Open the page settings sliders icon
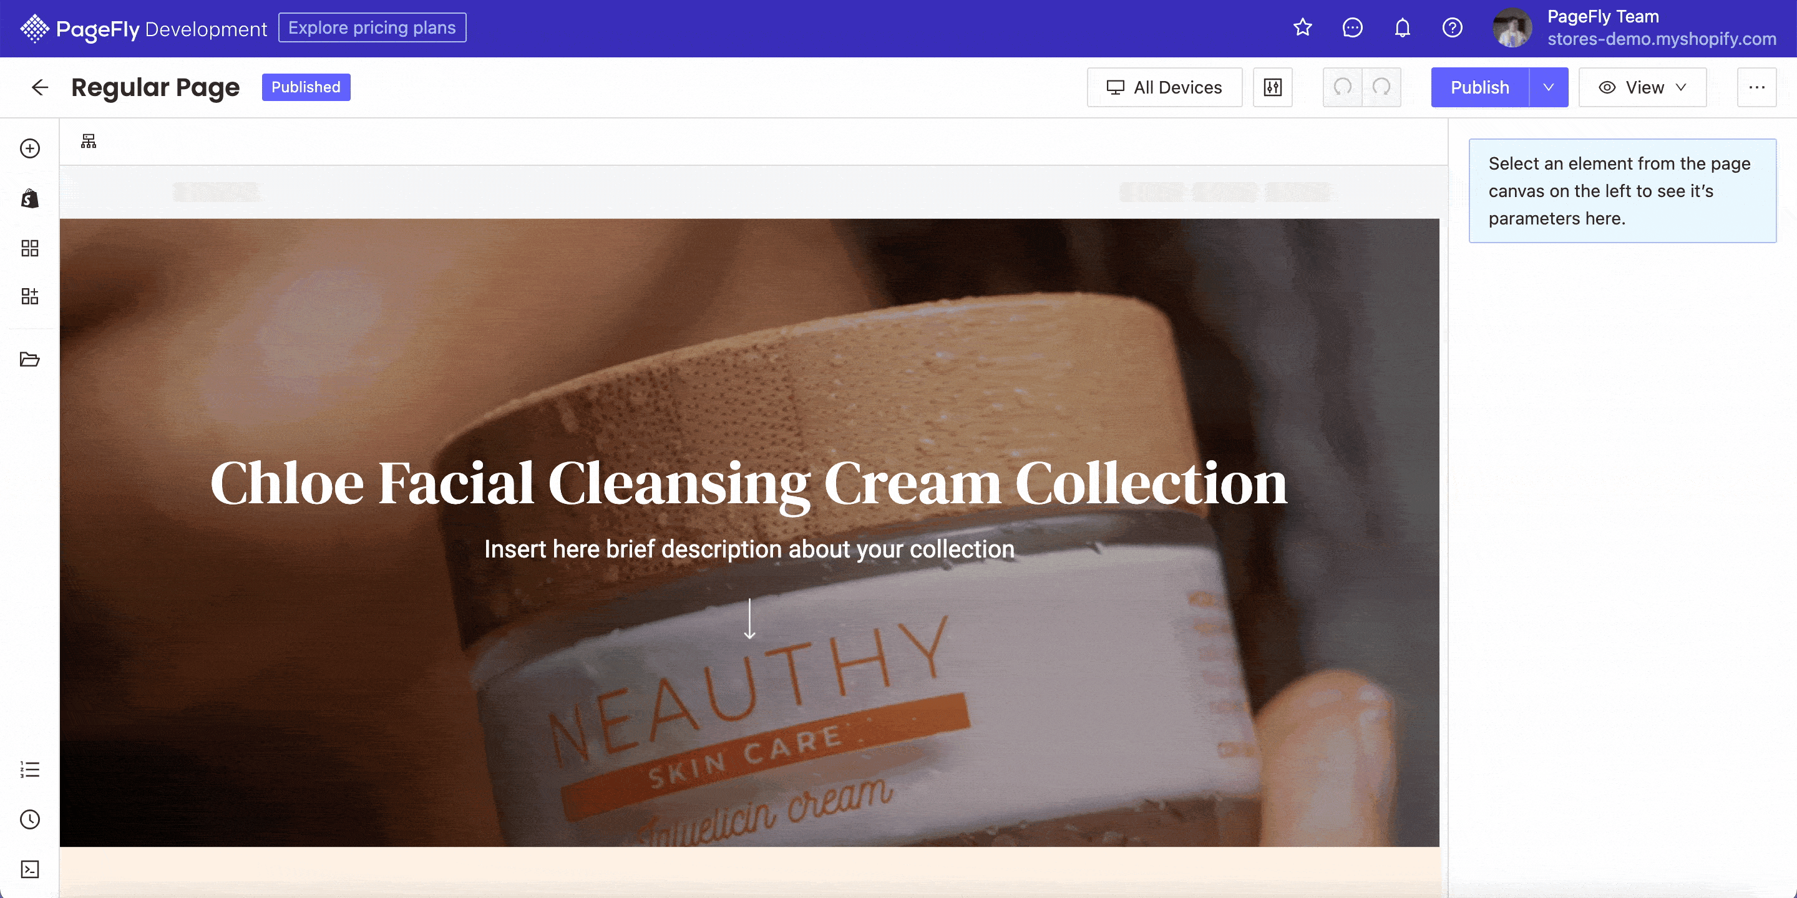Image resolution: width=1797 pixels, height=898 pixels. tap(1272, 87)
